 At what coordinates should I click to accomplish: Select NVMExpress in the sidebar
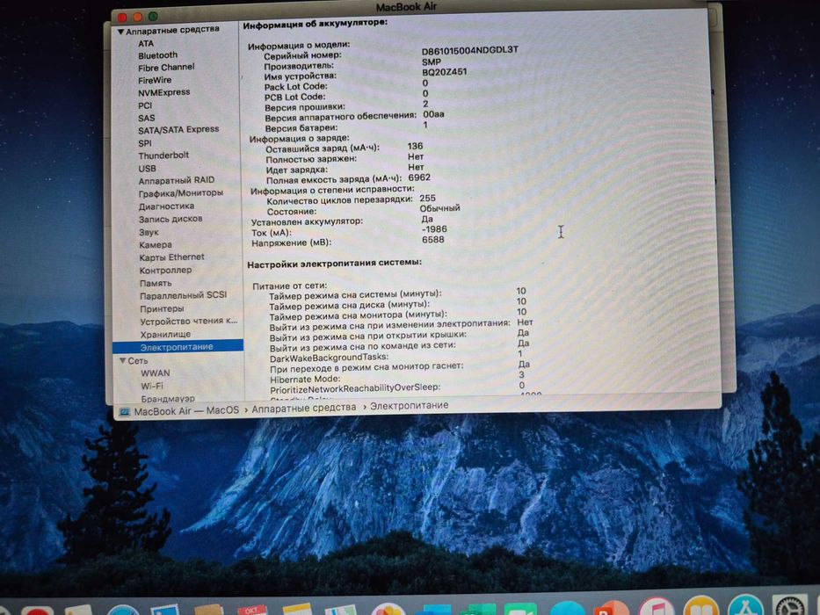click(164, 92)
